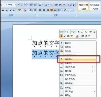Click the Enclose Characters button
The height and width of the screenshot is (97, 101).
pos(35,10)
